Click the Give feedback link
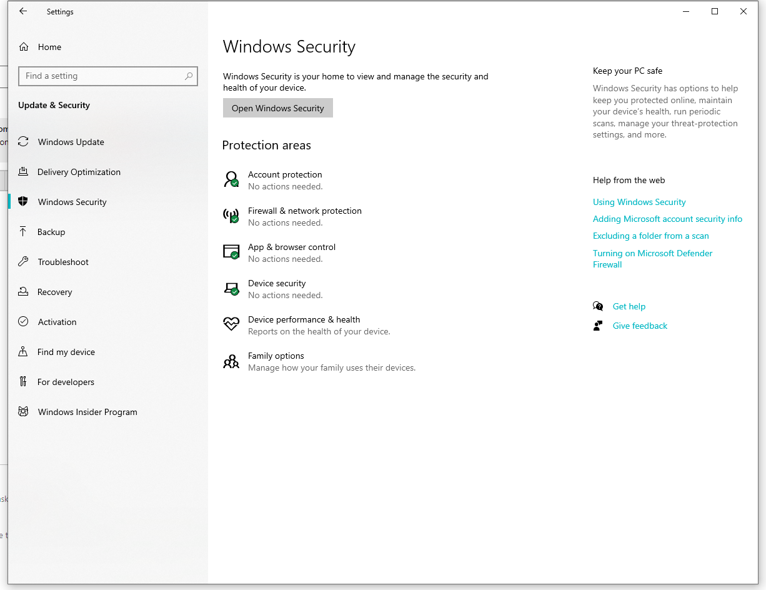The height and width of the screenshot is (590, 766). tap(640, 326)
